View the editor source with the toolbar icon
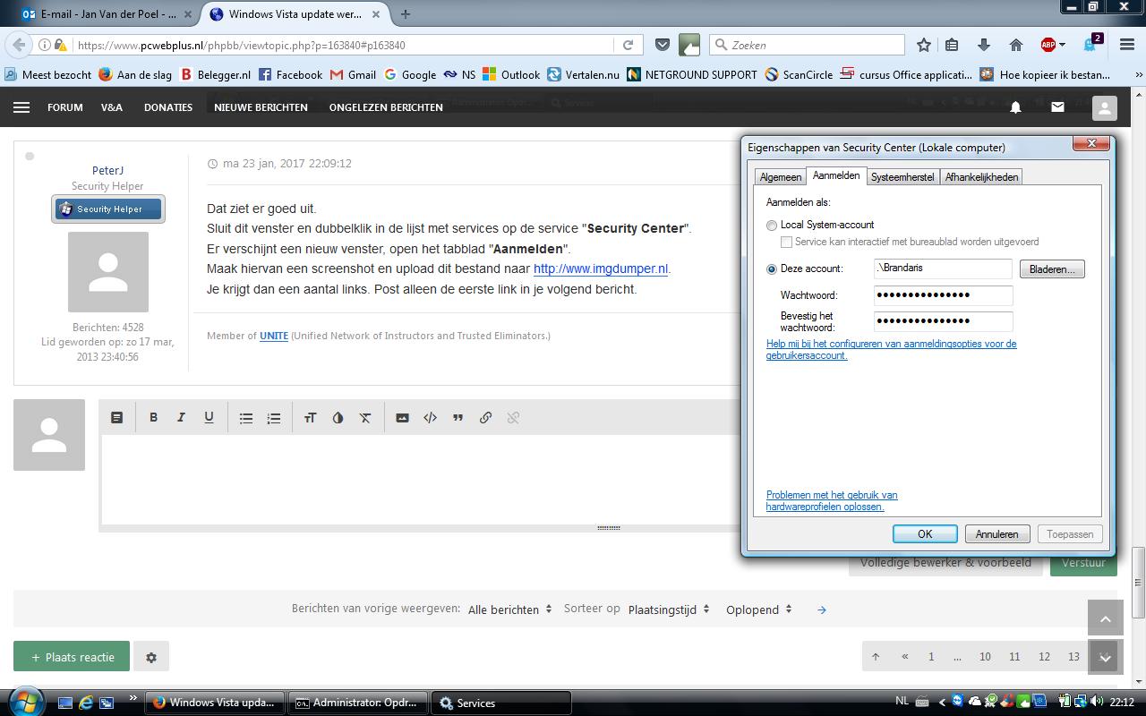 click(x=116, y=418)
